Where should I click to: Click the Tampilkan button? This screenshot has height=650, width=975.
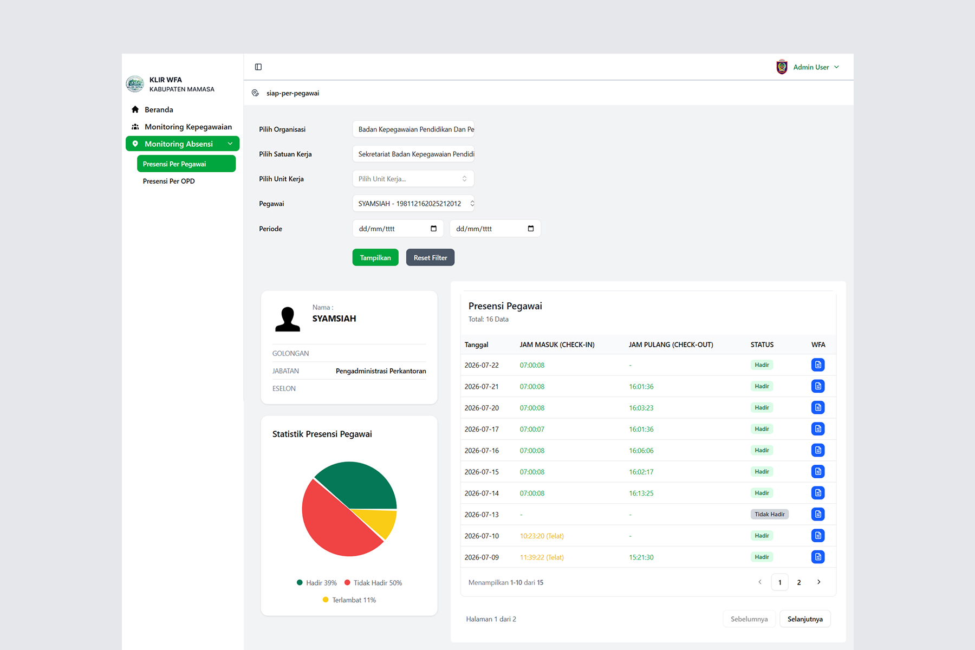[x=375, y=258]
